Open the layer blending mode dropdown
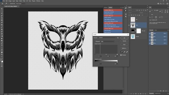 click(134, 13)
